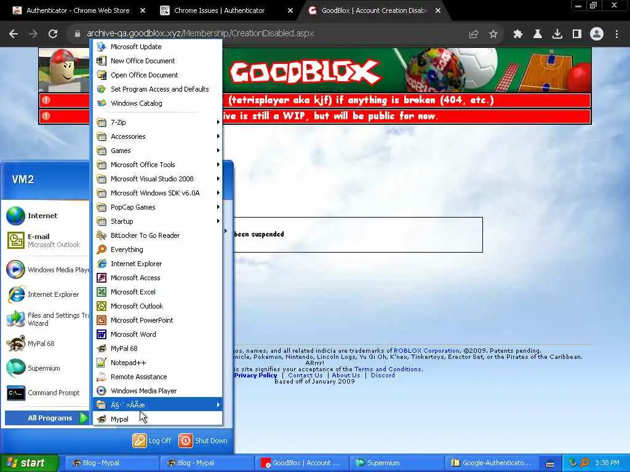This screenshot has height=472, width=630.
Task: Open Microsoft Access
Action: (x=157, y=278)
